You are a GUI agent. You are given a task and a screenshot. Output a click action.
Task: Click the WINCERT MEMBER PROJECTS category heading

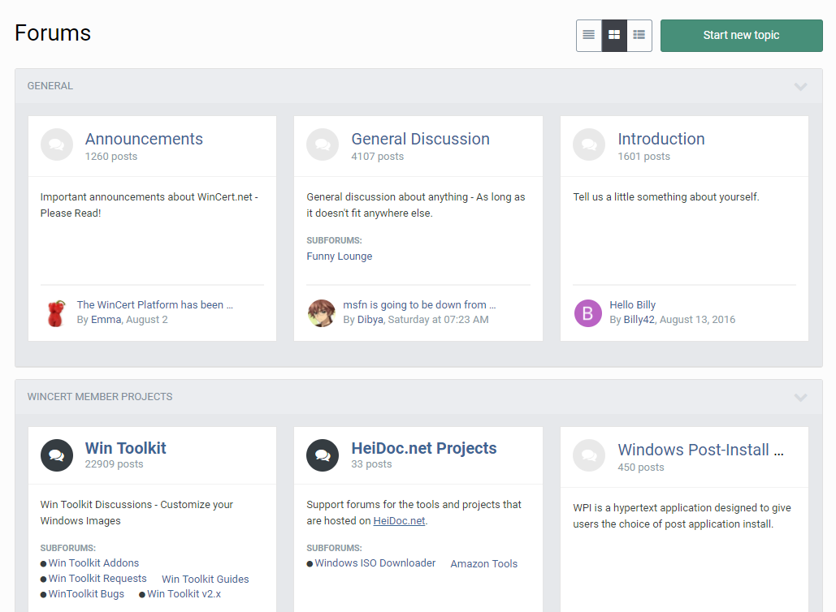pyautogui.click(x=100, y=397)
